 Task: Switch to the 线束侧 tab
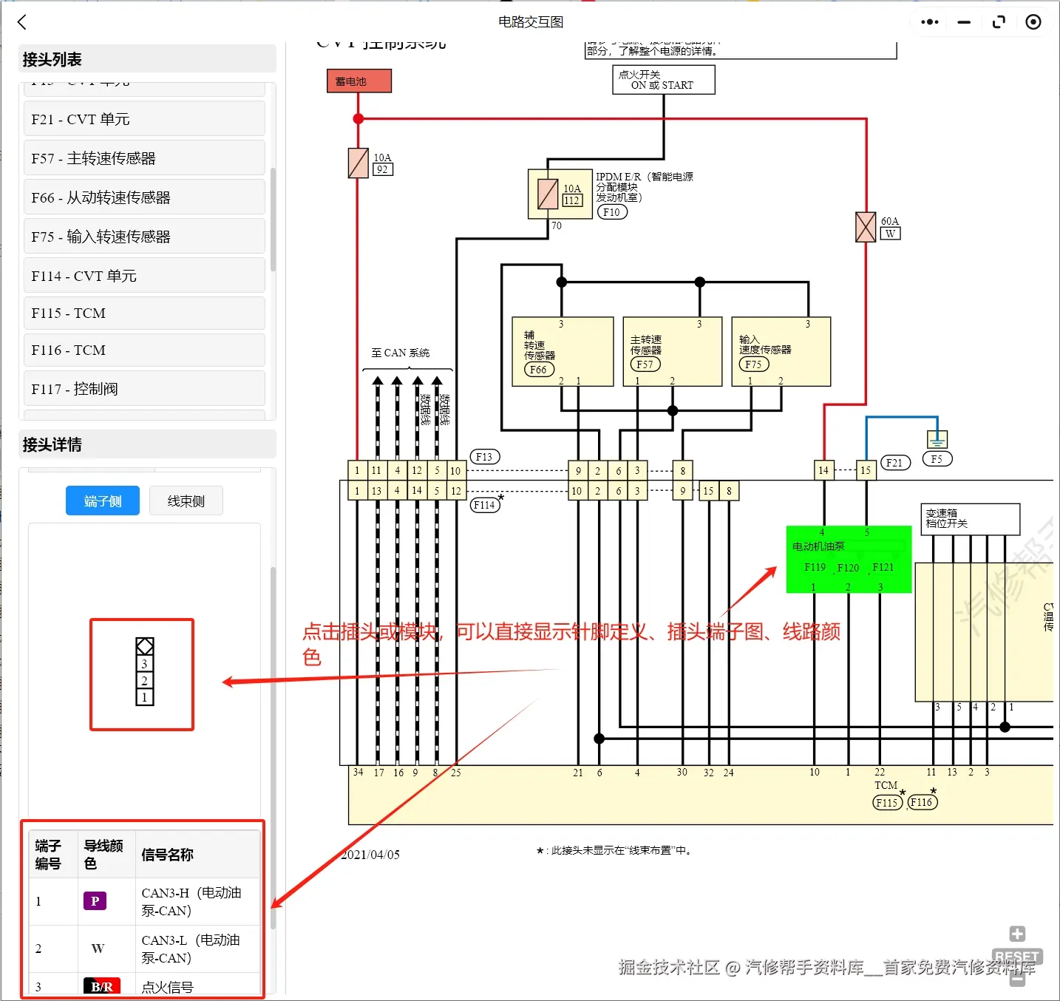[x=186, y=500]
